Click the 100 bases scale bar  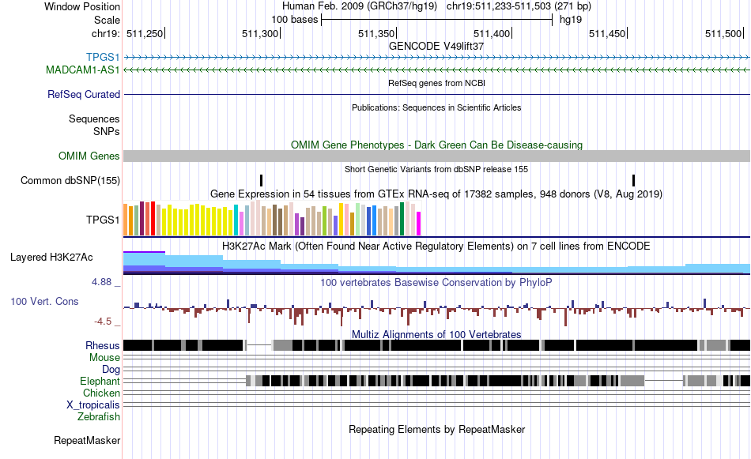(436, 20)
